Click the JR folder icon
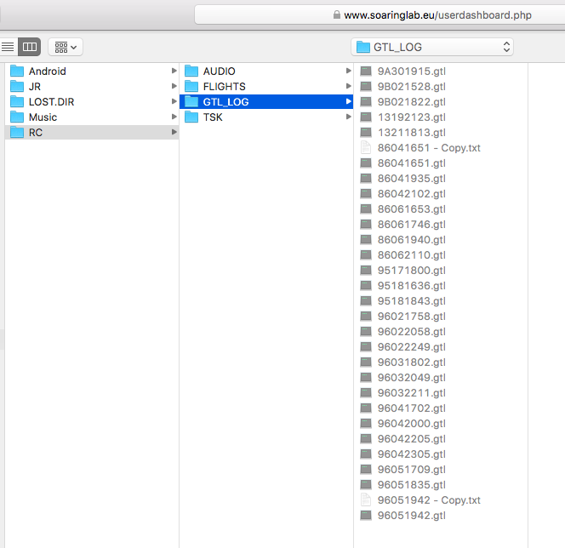 tap(17, 87)
